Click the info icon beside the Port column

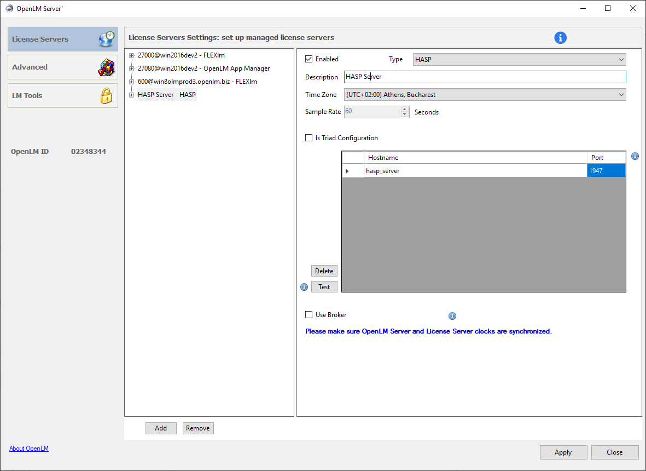click(635, 156)
